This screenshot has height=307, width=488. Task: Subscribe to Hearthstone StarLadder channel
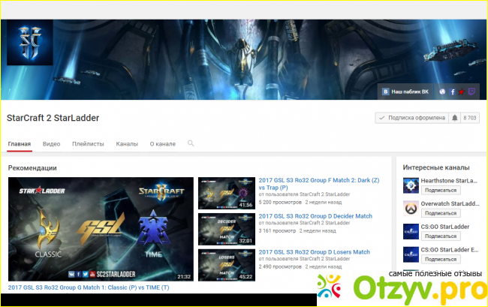coord(441,191)
